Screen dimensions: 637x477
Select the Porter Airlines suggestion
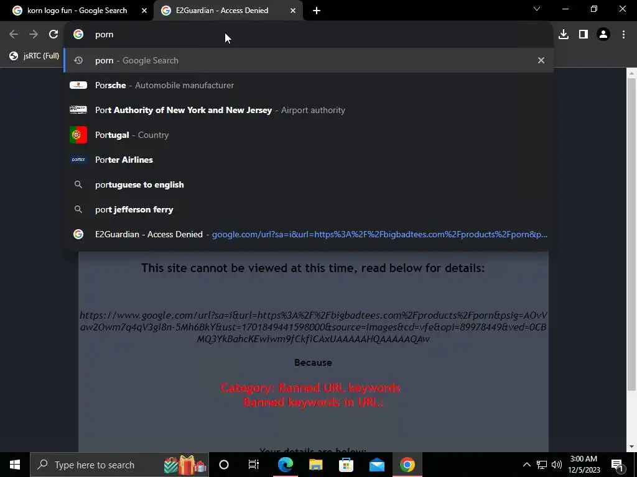(309, 160)
